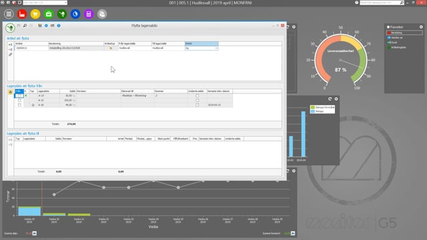427x240 pixels.
Task: Open the Excel favorite
Action: [392, 43]
